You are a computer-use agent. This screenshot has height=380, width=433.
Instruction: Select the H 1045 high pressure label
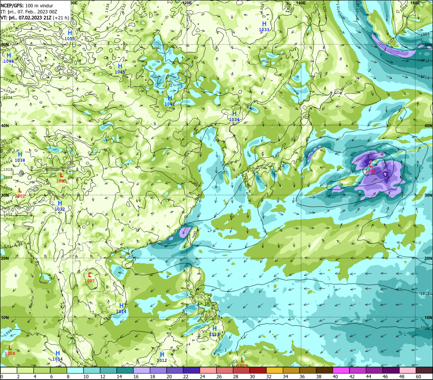(120, 69)
